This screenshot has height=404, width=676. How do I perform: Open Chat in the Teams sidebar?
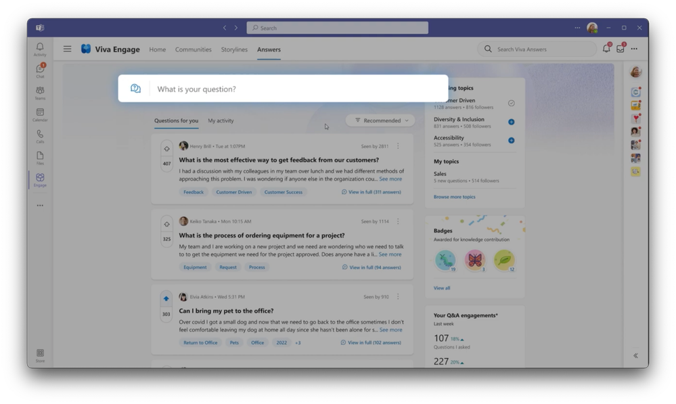40,70
